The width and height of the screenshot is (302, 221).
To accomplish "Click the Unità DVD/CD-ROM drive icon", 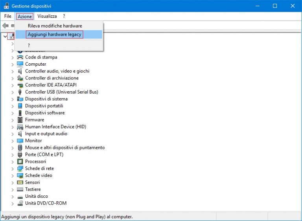I will [x=20, y=203].
